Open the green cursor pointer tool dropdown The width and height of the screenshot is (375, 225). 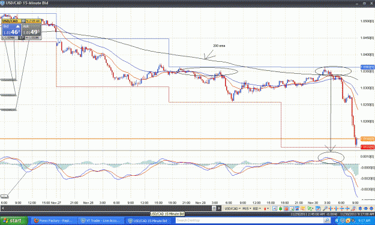pos(310,209)
